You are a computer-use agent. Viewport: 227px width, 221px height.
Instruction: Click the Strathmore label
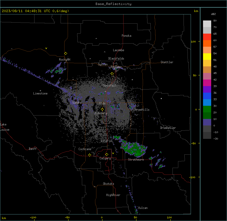click(x=136, y=160)
